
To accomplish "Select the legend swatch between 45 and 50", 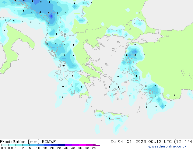I will (89, 145).
